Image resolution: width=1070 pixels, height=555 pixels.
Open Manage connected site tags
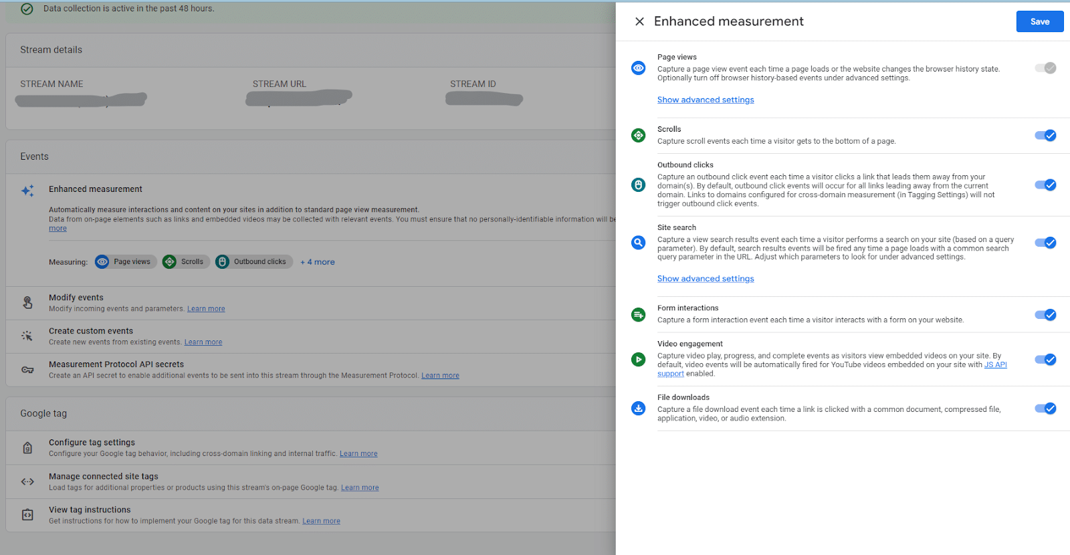(x=103, y=477)
